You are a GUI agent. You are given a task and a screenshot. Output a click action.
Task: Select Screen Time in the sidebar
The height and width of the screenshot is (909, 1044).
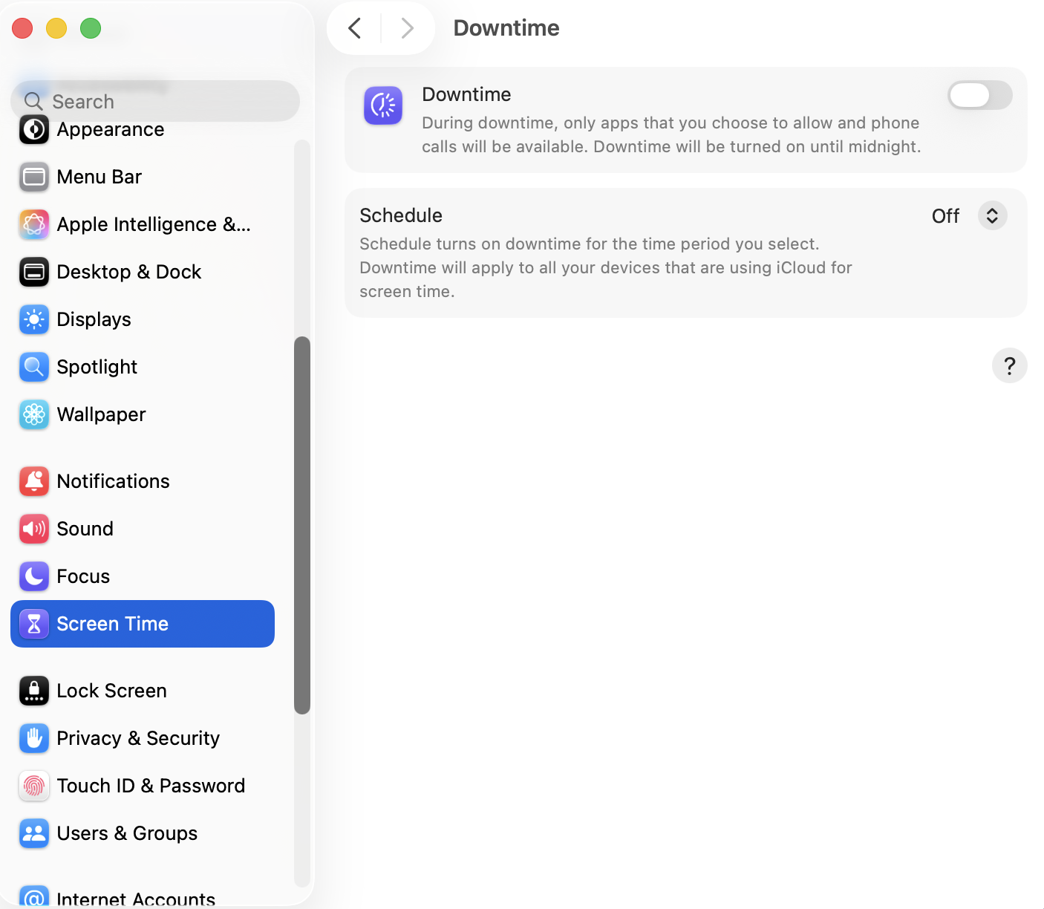tap(143, 624)
